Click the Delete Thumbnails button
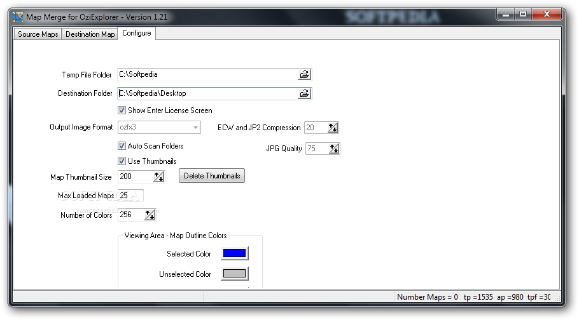Image resolution: width=579 pixels, height=320 pixels. [x=212, y=176]
